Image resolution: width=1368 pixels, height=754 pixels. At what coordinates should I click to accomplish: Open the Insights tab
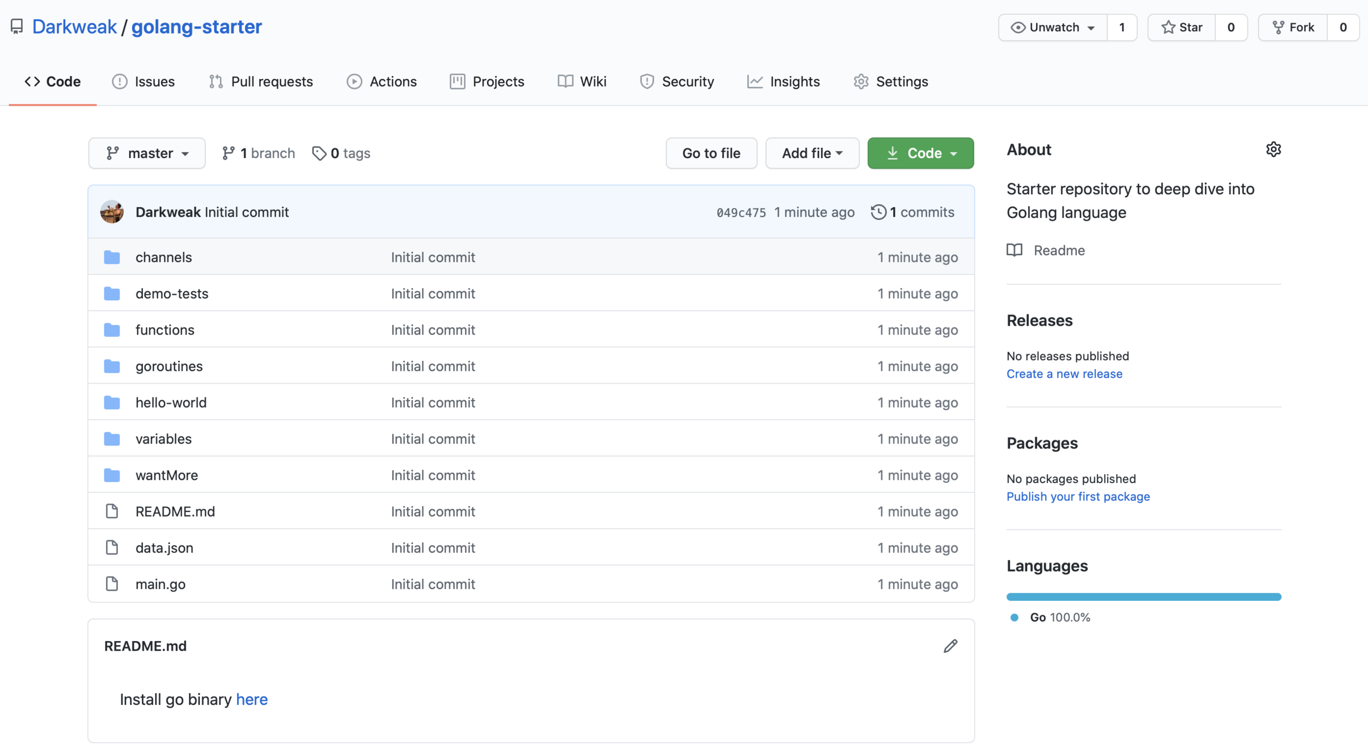[x=783, y=82]
